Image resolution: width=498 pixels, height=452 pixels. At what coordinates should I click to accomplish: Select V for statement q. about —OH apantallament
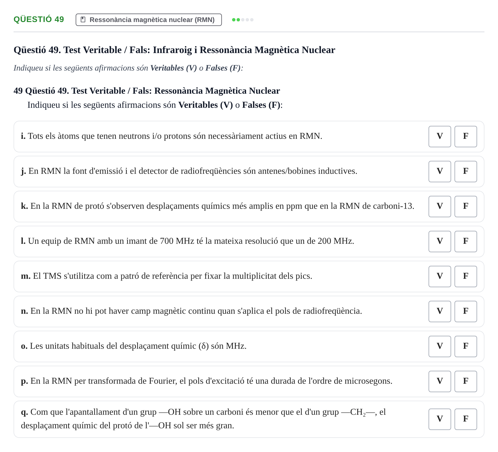440,419
